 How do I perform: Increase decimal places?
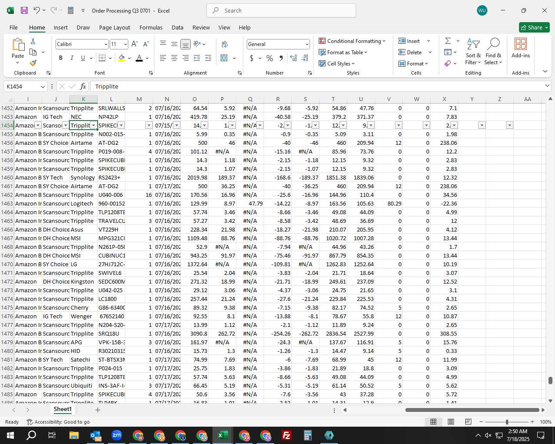tap(294, 58)
